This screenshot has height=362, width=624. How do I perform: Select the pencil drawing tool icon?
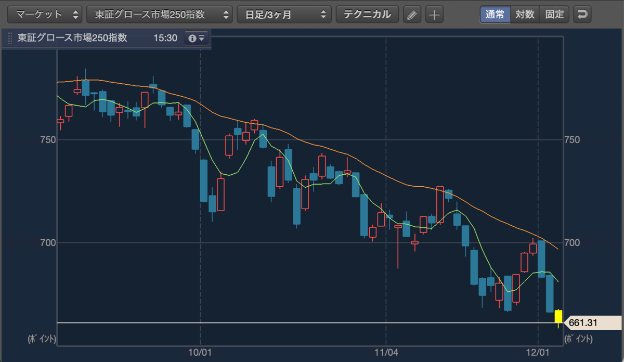pos(412,15)
